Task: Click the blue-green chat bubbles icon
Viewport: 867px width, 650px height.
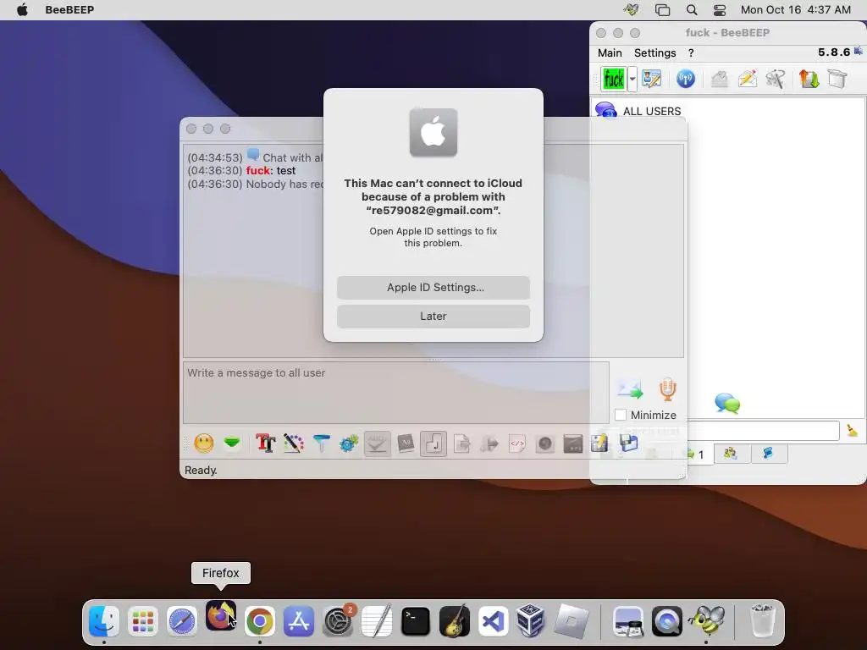Action: click(x=727, y=403)
